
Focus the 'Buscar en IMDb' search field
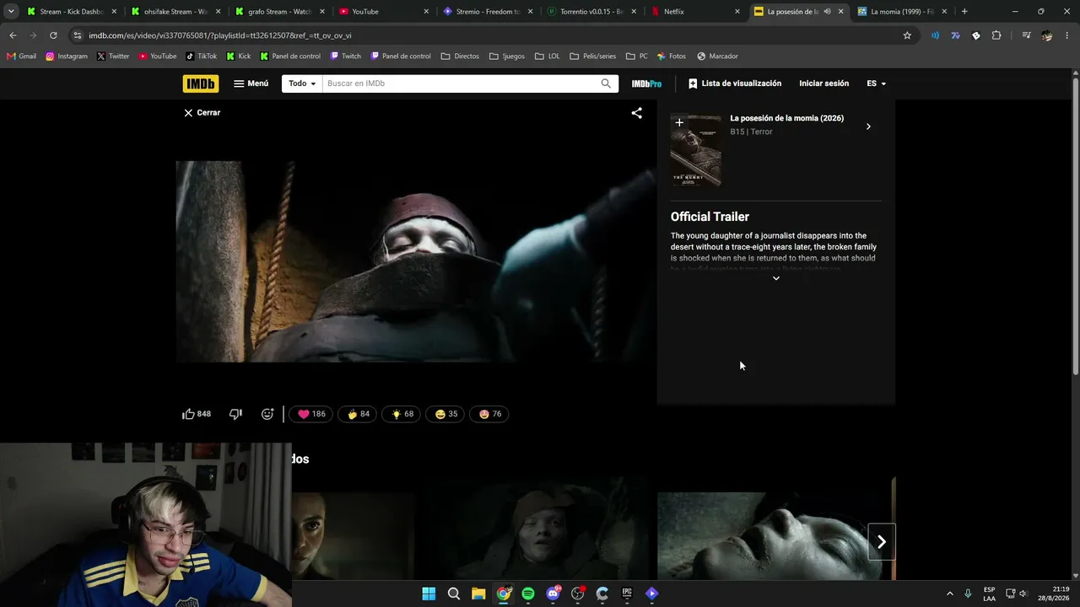click(460, 83)
